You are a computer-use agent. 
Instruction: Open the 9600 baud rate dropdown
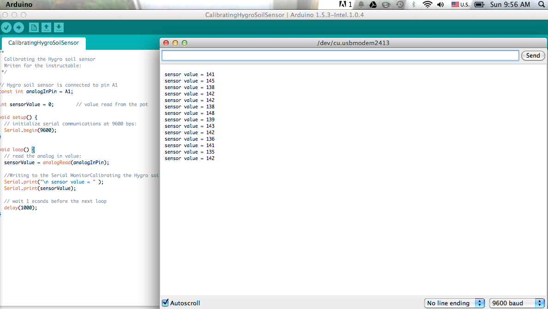pos(517,303)
